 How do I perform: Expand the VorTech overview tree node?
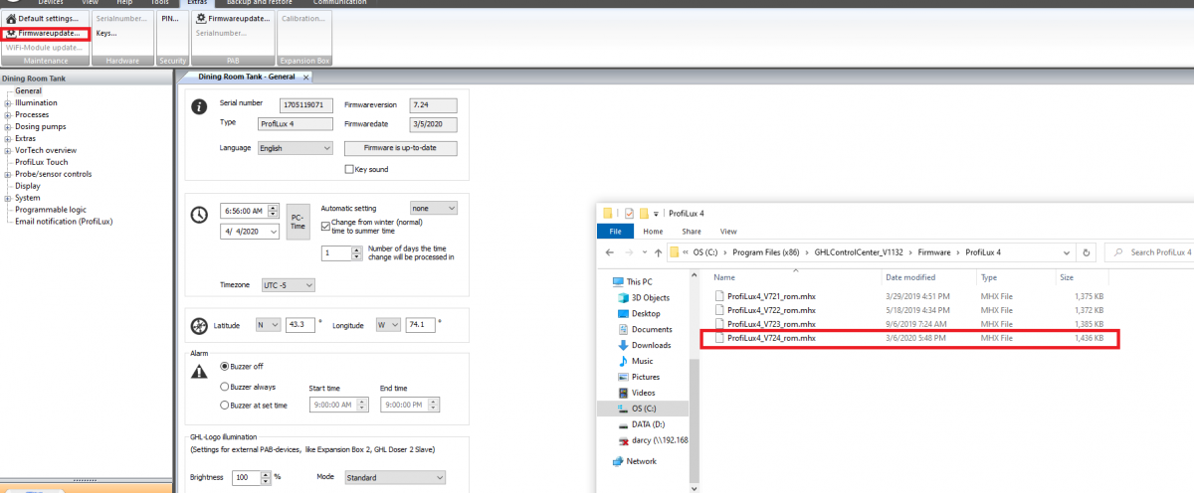[8, 150]
